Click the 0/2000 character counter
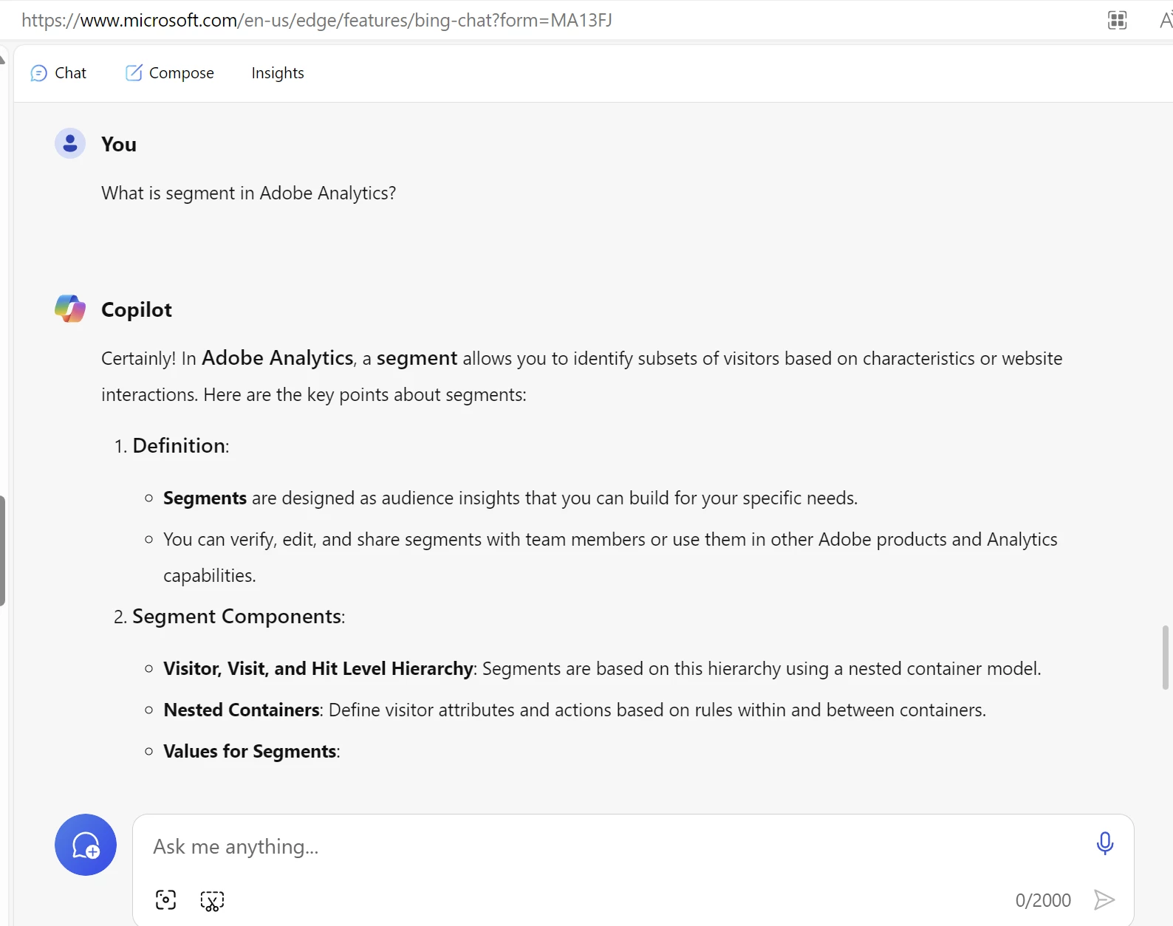 pyautogui.click(x=1042, y=900)
